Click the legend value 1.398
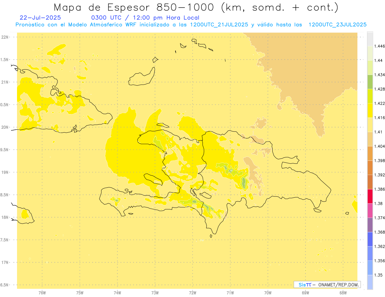 pyautogui.click(x=380, y=161)
